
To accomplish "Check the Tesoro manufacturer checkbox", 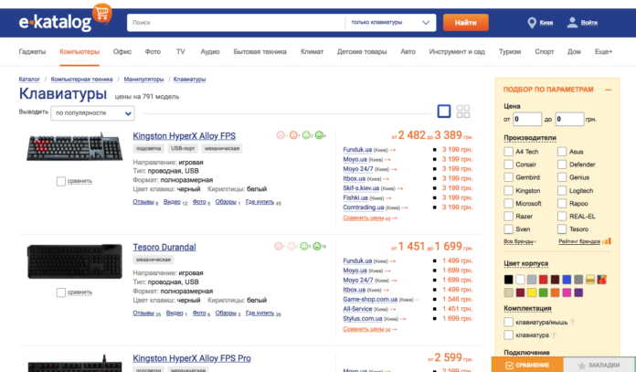I will point(562,229).
